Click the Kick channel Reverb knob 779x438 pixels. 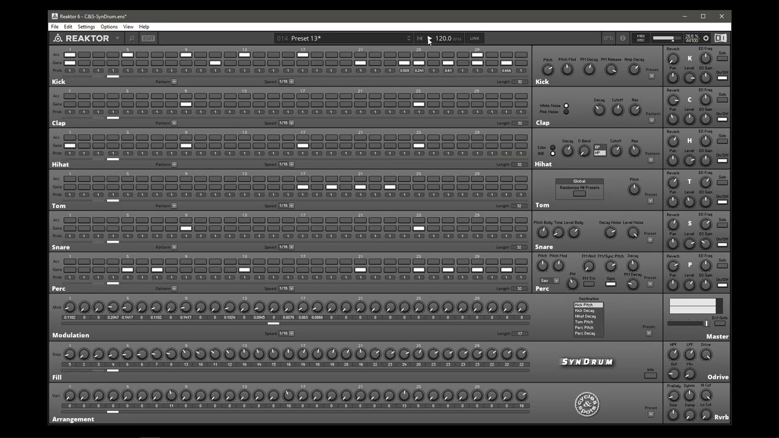pyautogui.click(x=673, y=58)
